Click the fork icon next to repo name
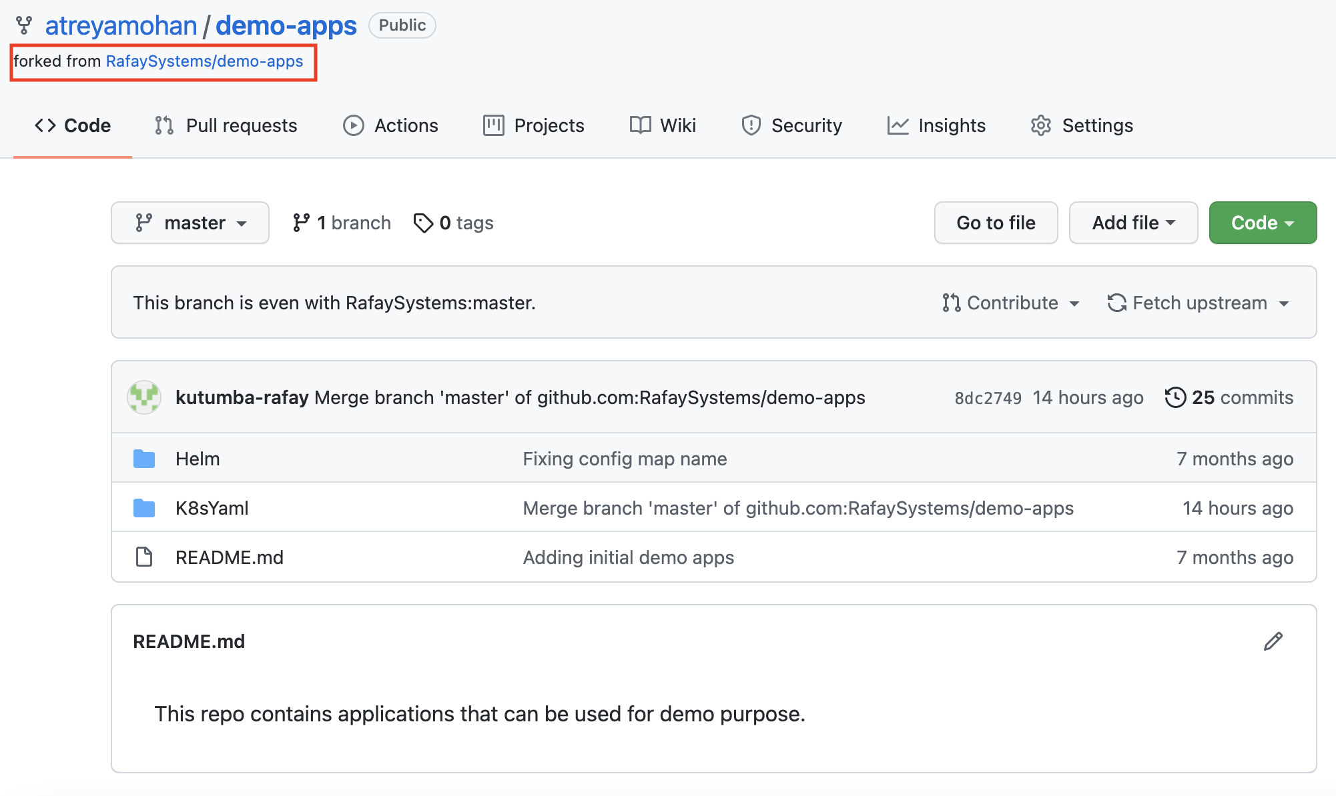This screenshot has height=796, width=1336. [27, 22]
